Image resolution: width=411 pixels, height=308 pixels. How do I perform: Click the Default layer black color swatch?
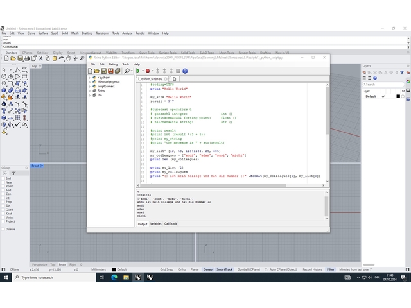click(x=398, y=96)
